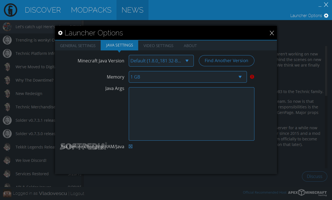The image size is (332, 200).
Task: Click avatar beside 'Technic Platform Infr'
Action: (7, 53)
